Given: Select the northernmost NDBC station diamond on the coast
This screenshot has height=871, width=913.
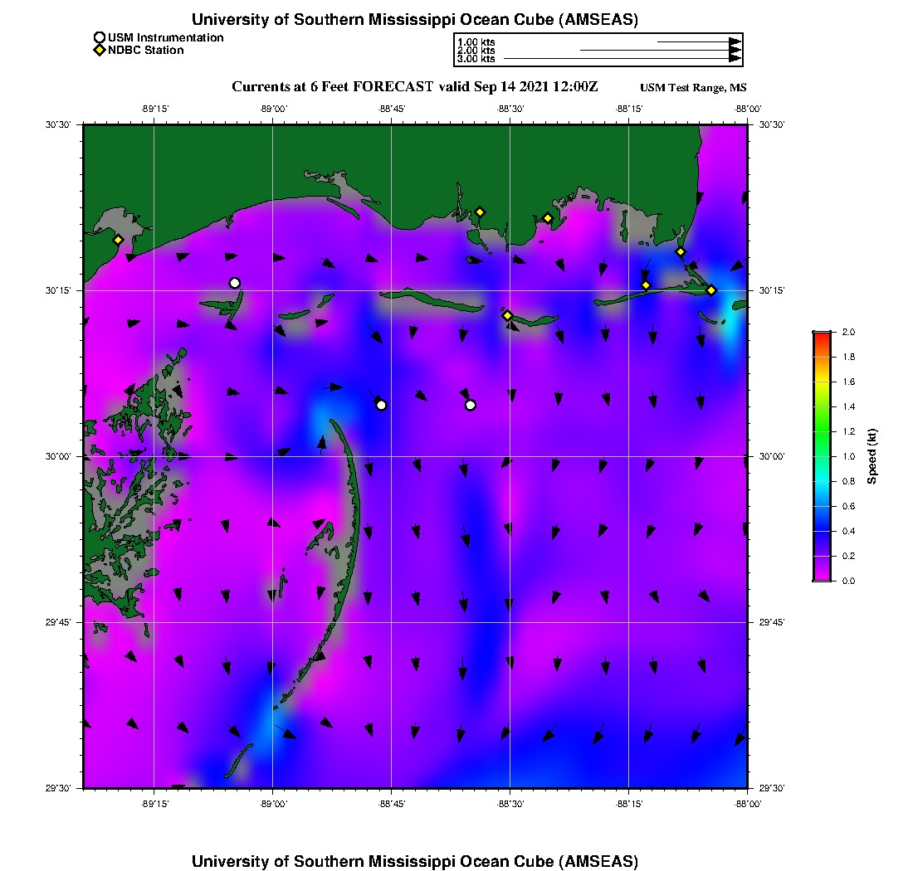Looking at the screenshot, I should pyautogui.click(x=480, y=212).
